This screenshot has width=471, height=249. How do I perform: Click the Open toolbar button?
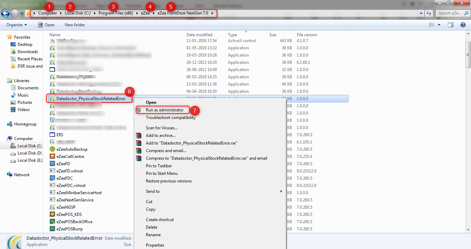[x=46, y=25]
